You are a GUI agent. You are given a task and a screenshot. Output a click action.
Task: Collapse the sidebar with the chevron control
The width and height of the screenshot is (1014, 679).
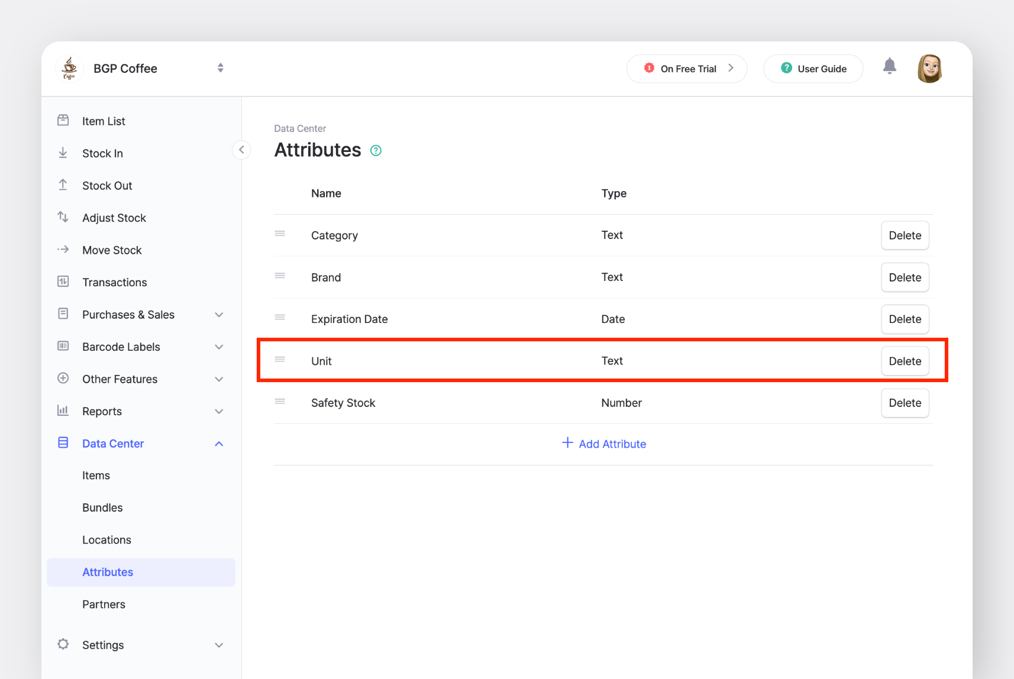coord(241,150)
